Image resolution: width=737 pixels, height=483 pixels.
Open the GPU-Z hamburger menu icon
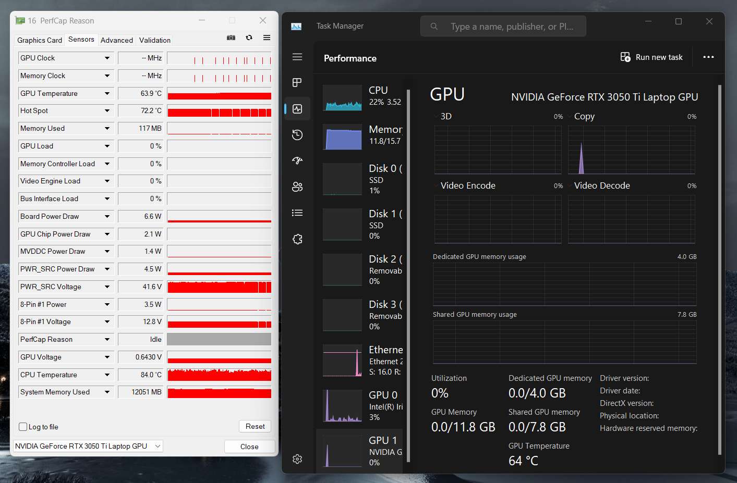(x=267, y=38)
